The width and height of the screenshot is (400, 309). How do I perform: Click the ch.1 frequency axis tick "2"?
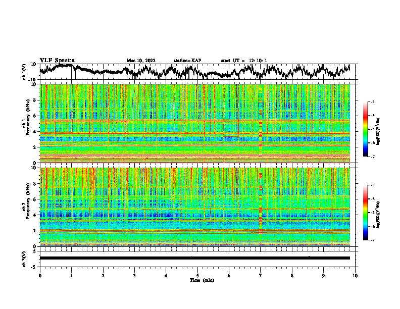tap(35, 147)
